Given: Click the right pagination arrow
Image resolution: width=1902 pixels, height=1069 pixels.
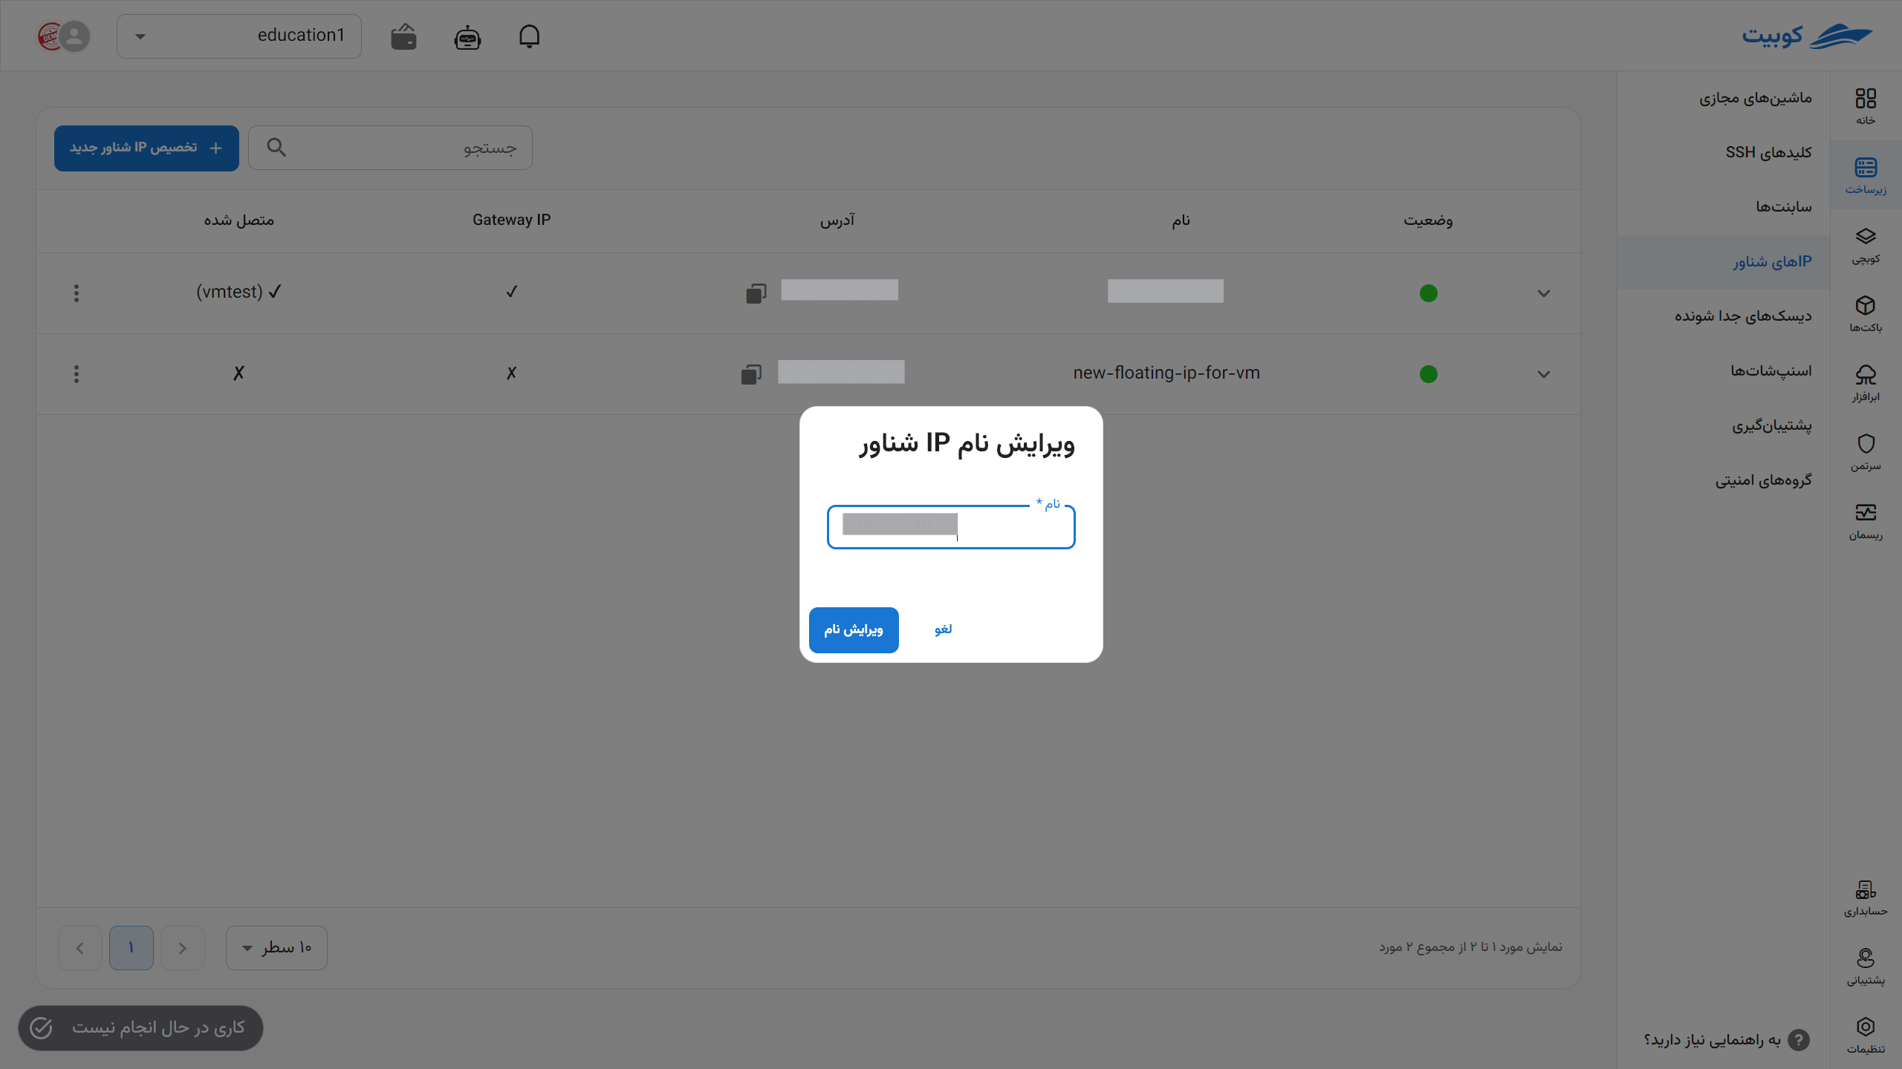Looking at the screenshot, I should [x=182, y=947].
